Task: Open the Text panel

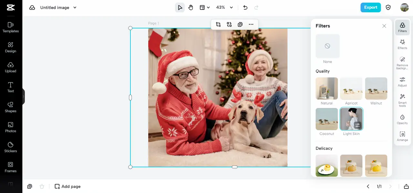Action: click(11, 87)
